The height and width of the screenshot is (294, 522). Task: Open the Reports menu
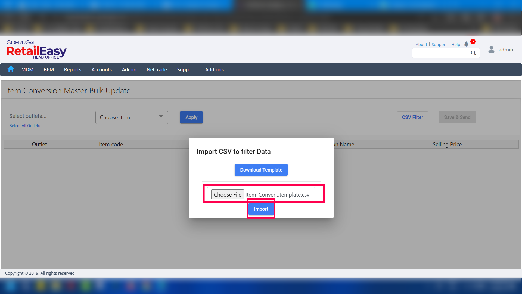[73, 70]
